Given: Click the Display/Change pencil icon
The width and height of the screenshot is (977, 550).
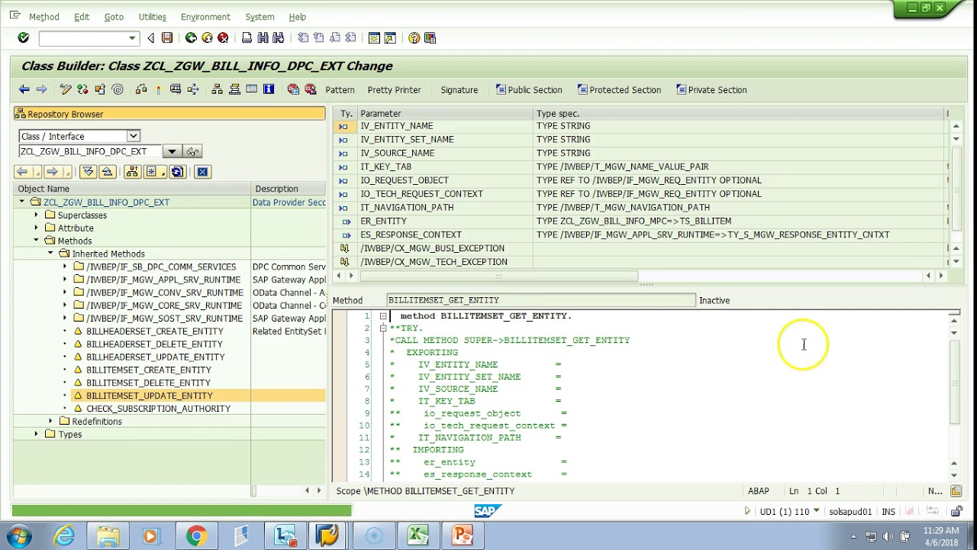Looking at the screenshot, I should [66, 89].
